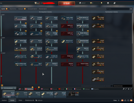Click the Исследование research button
Screen dimensions: 134x103
click(x=9, y=88)
